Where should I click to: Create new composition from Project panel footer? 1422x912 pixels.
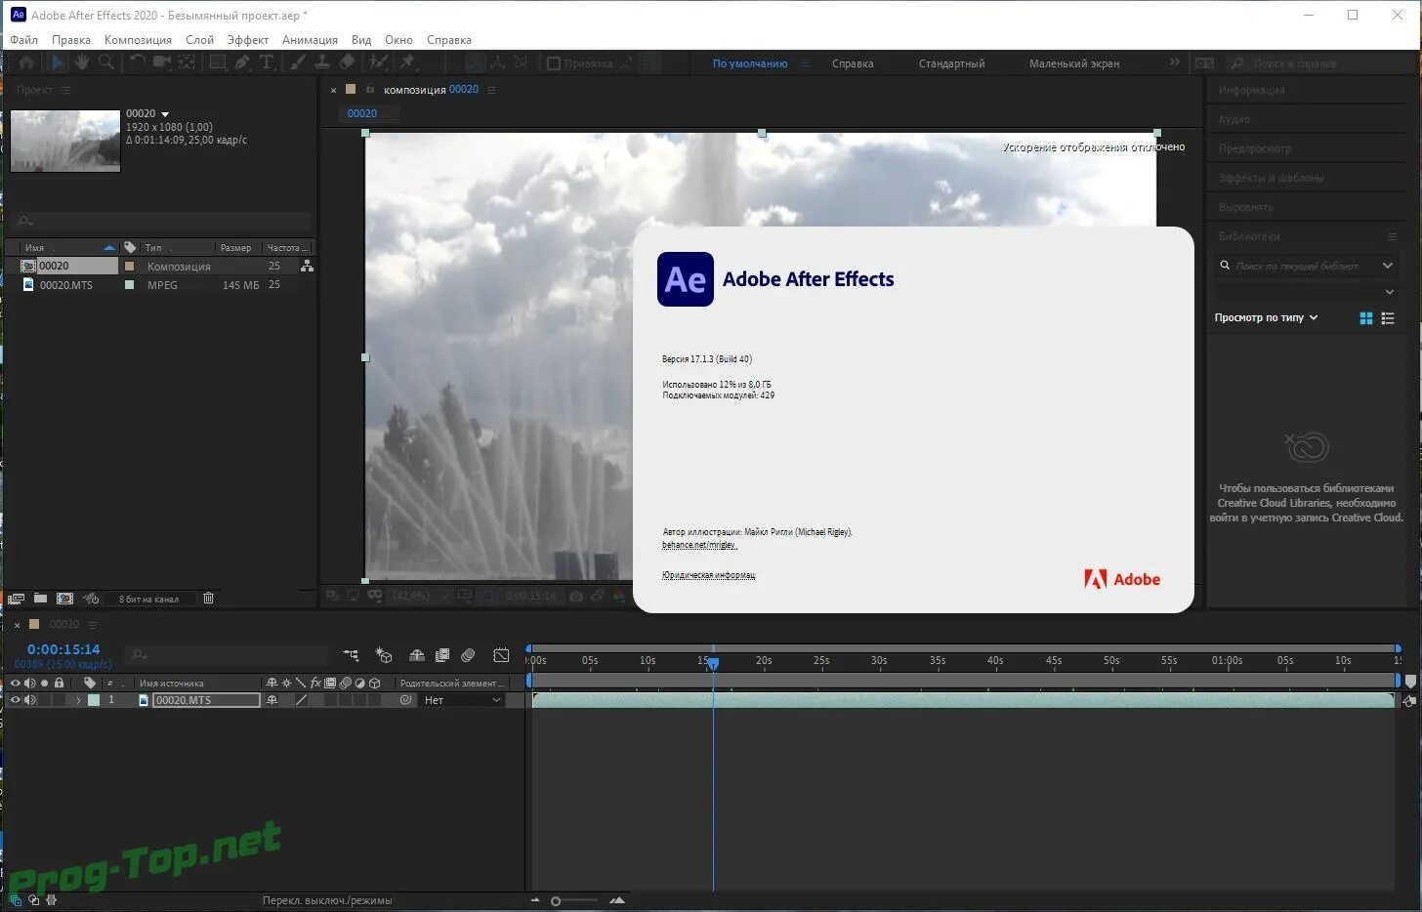[x=64, y=599]
